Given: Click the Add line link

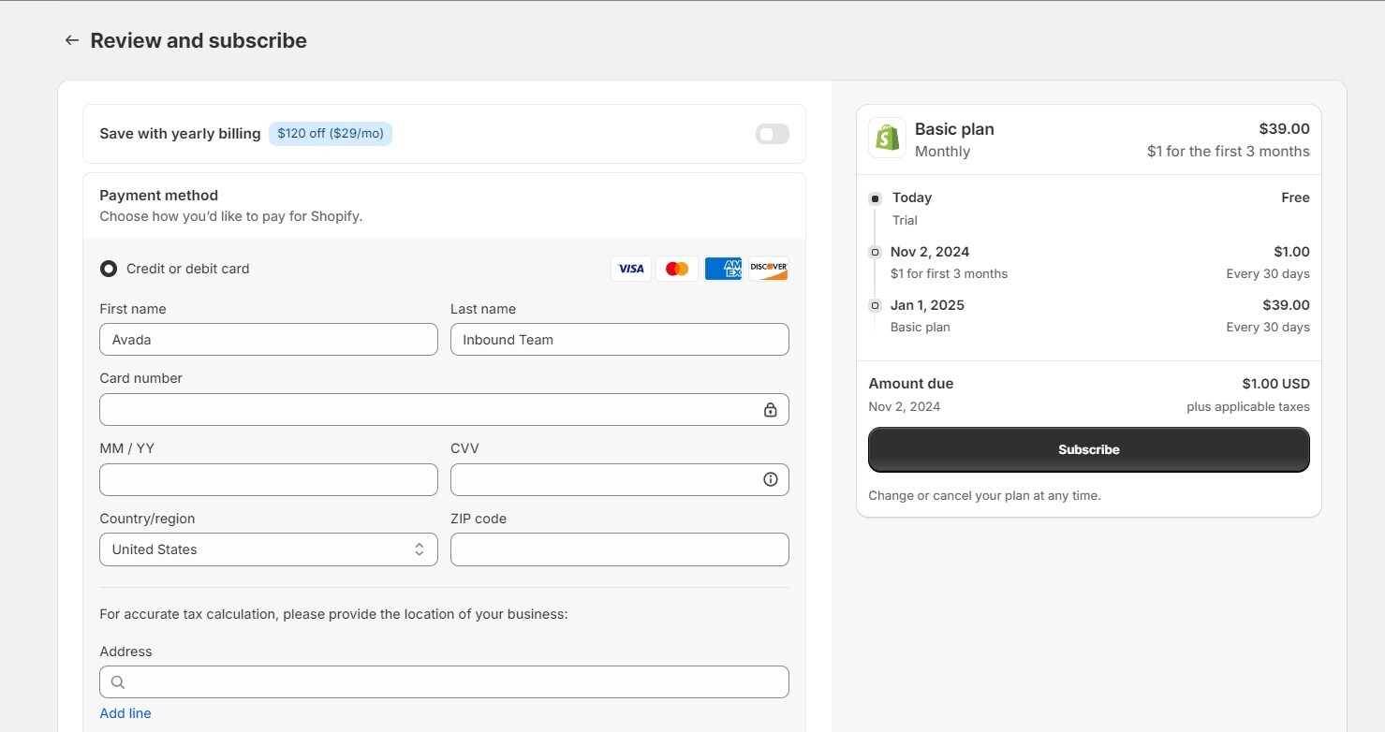Looking at the screenshot, I should (x=125, y=713).
